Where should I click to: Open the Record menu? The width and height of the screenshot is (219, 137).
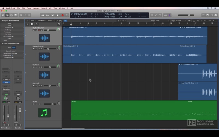pyautogui.click(x=44, y=8)
